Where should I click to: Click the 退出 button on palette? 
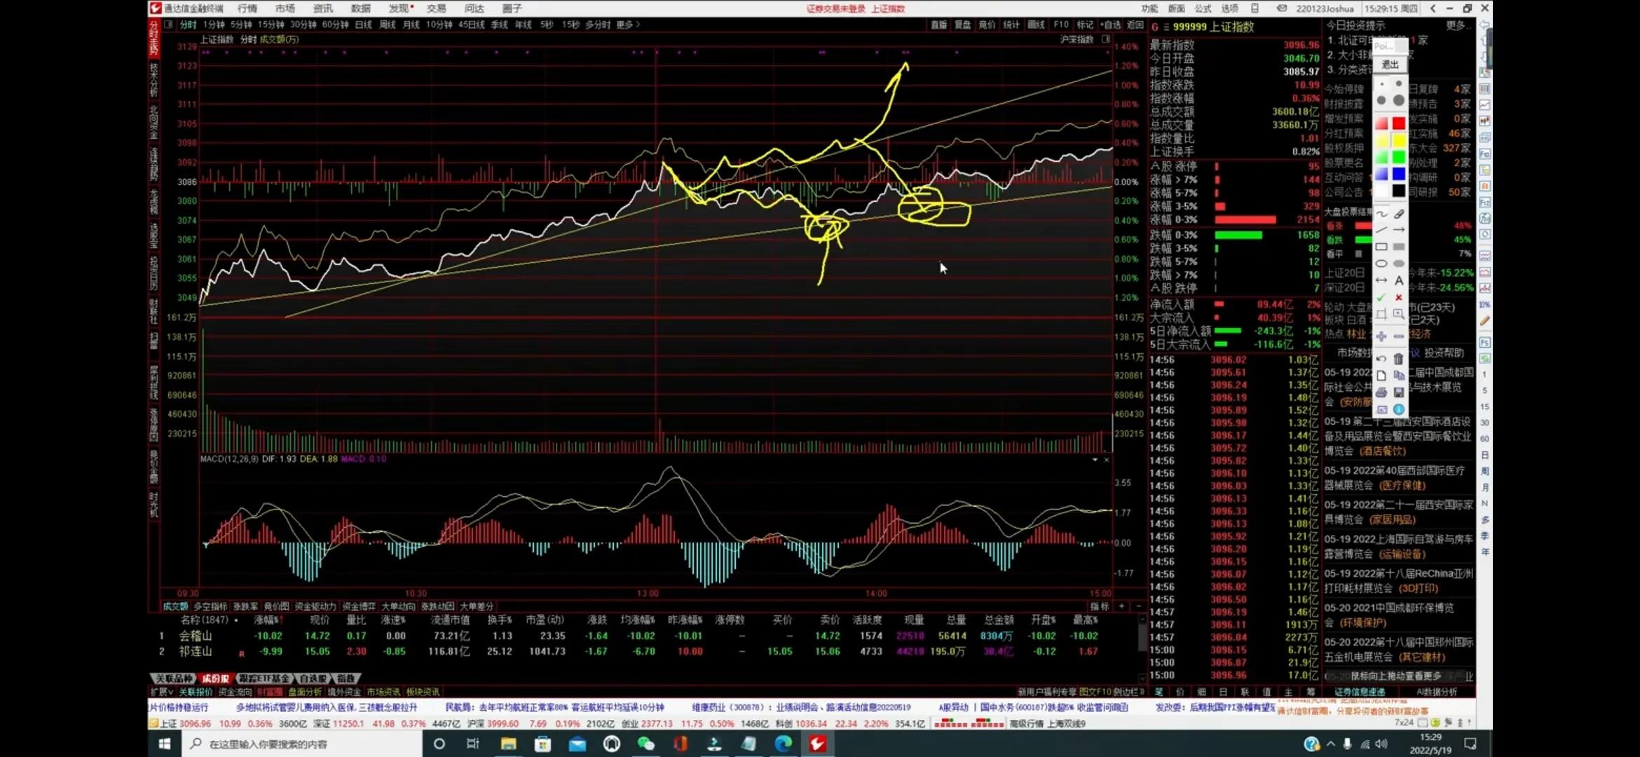pos(1389,64)
